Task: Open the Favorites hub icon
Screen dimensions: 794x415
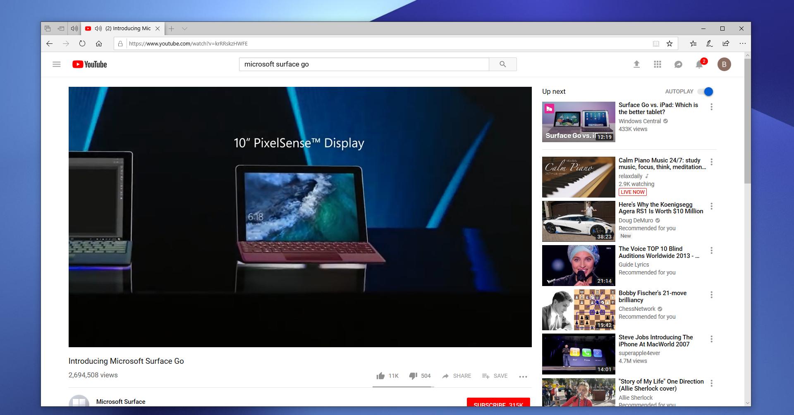Action: point(694,43)
